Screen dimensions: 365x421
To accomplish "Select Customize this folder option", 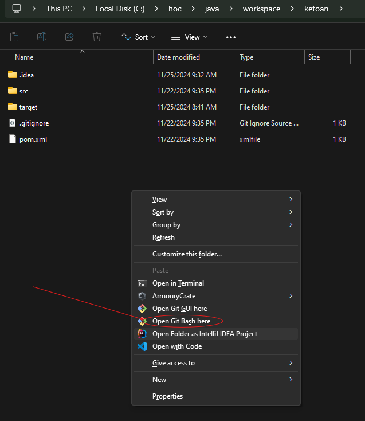I will (187, 254).
